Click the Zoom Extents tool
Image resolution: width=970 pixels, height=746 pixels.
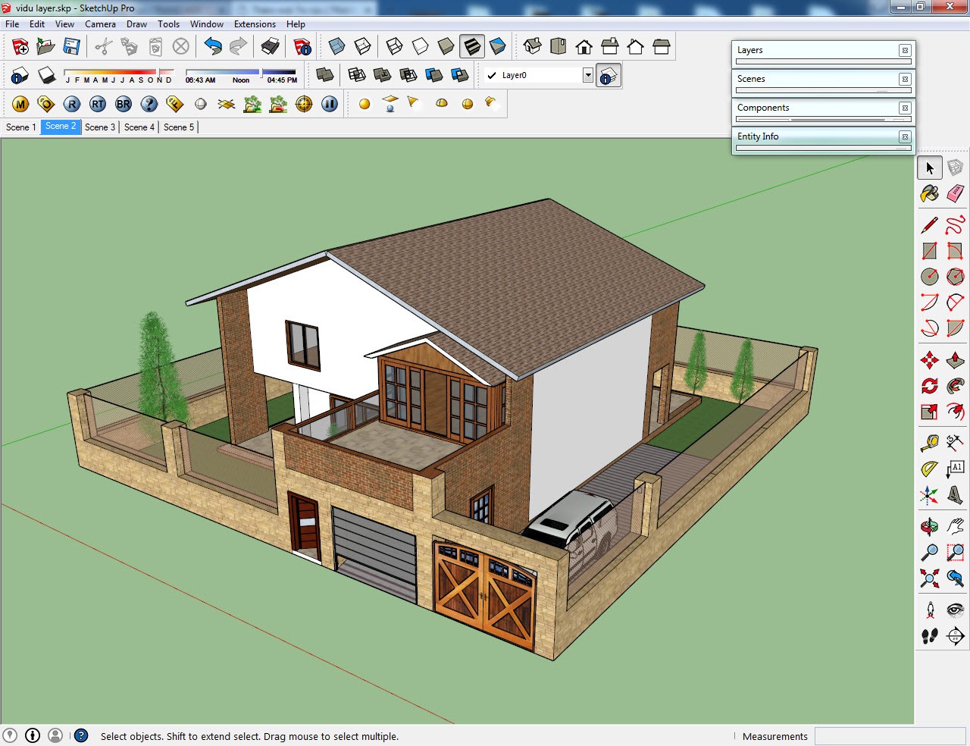point(930,579)
